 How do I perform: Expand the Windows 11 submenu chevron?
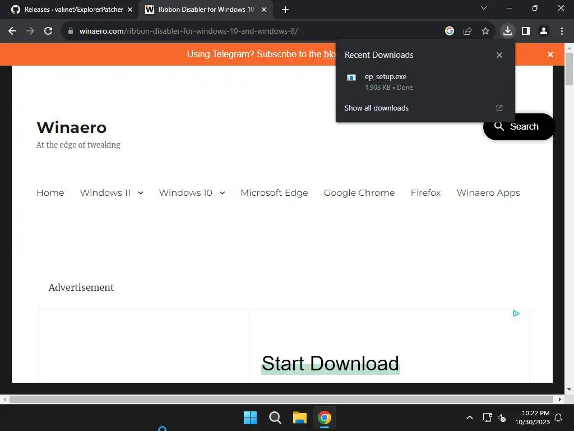tap(141, 193)
